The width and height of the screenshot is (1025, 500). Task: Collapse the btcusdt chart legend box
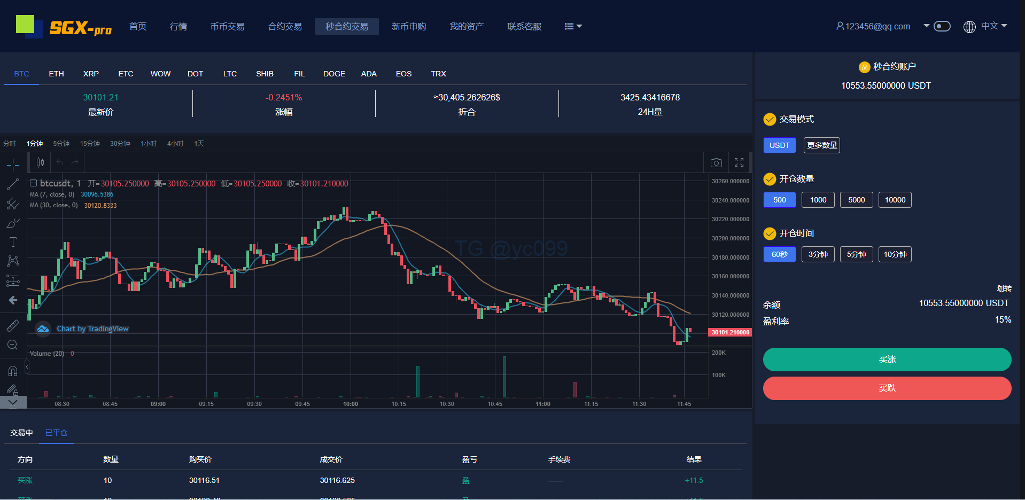pyautogui.click(x=33, y=183)
